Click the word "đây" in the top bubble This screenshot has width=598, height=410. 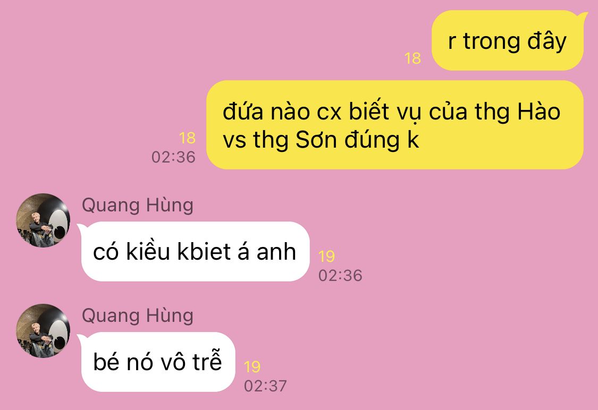tap(546, 41)
